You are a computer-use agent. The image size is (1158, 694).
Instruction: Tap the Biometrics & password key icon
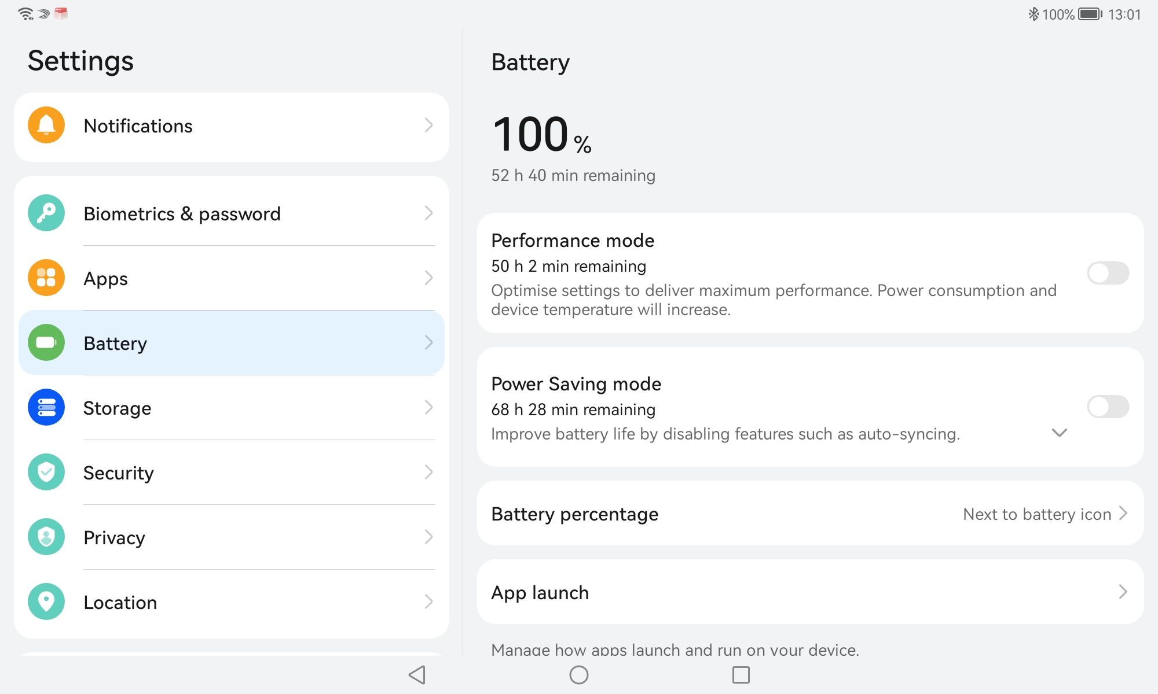coord(46,213)
